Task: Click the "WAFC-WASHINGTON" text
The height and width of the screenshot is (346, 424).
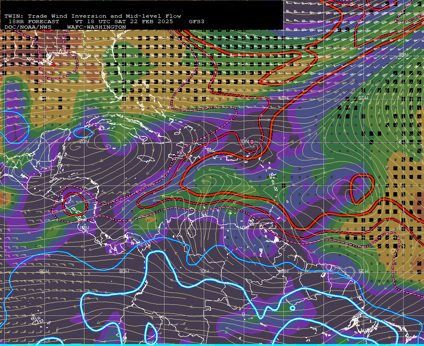Action: point(96,27)
